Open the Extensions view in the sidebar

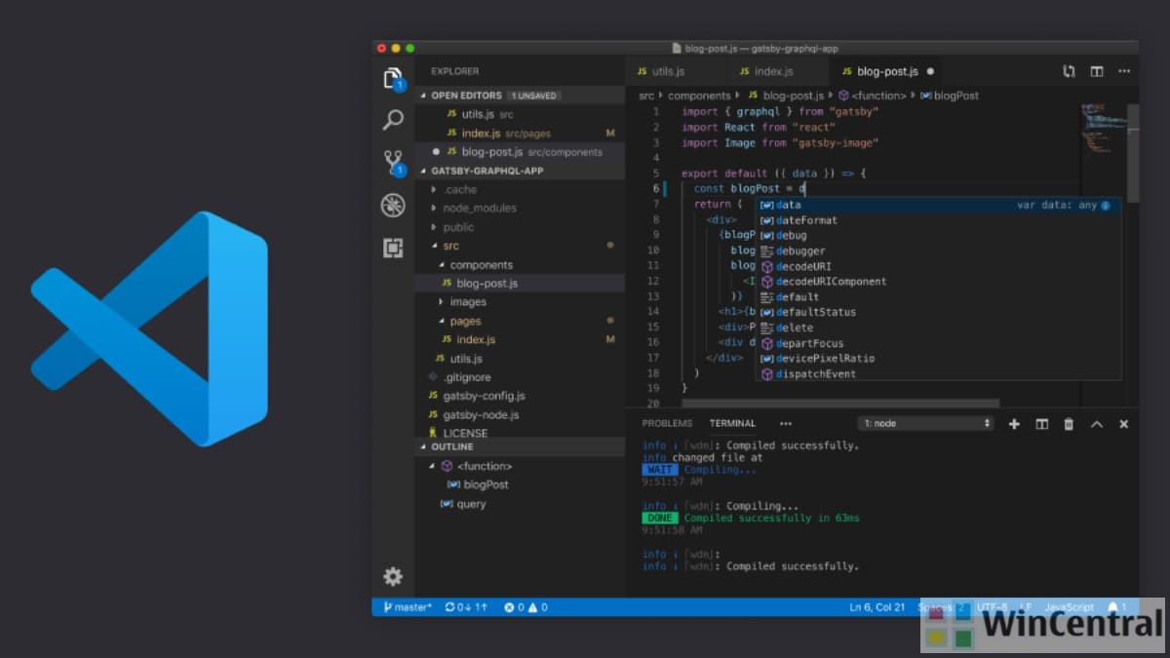(x=393, y=249)
